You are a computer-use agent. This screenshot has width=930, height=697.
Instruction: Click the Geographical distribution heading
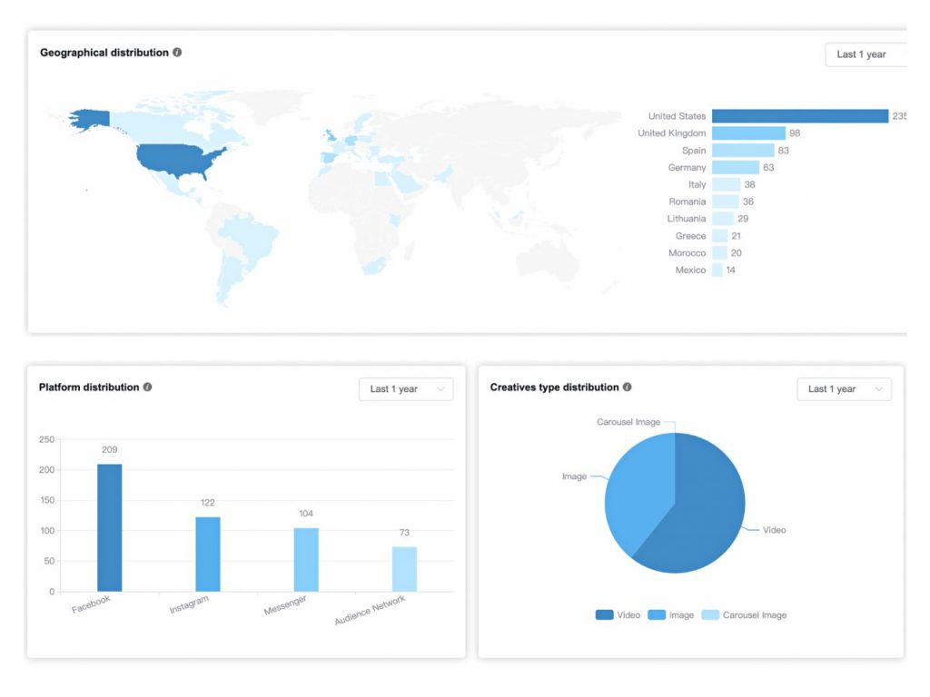[104, 53]
